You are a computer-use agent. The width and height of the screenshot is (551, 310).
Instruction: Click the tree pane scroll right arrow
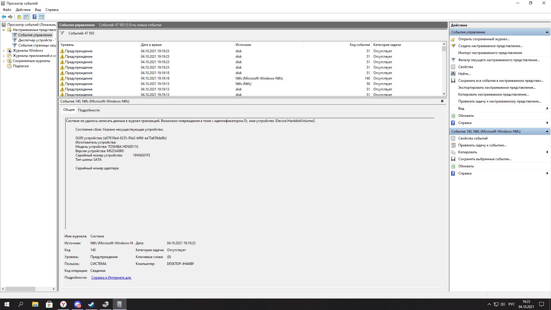tap(54, 289)
